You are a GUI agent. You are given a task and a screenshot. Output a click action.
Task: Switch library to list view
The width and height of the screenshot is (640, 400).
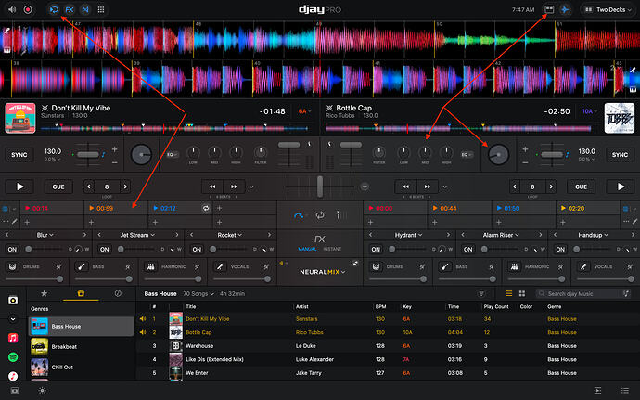coord(508,294)
